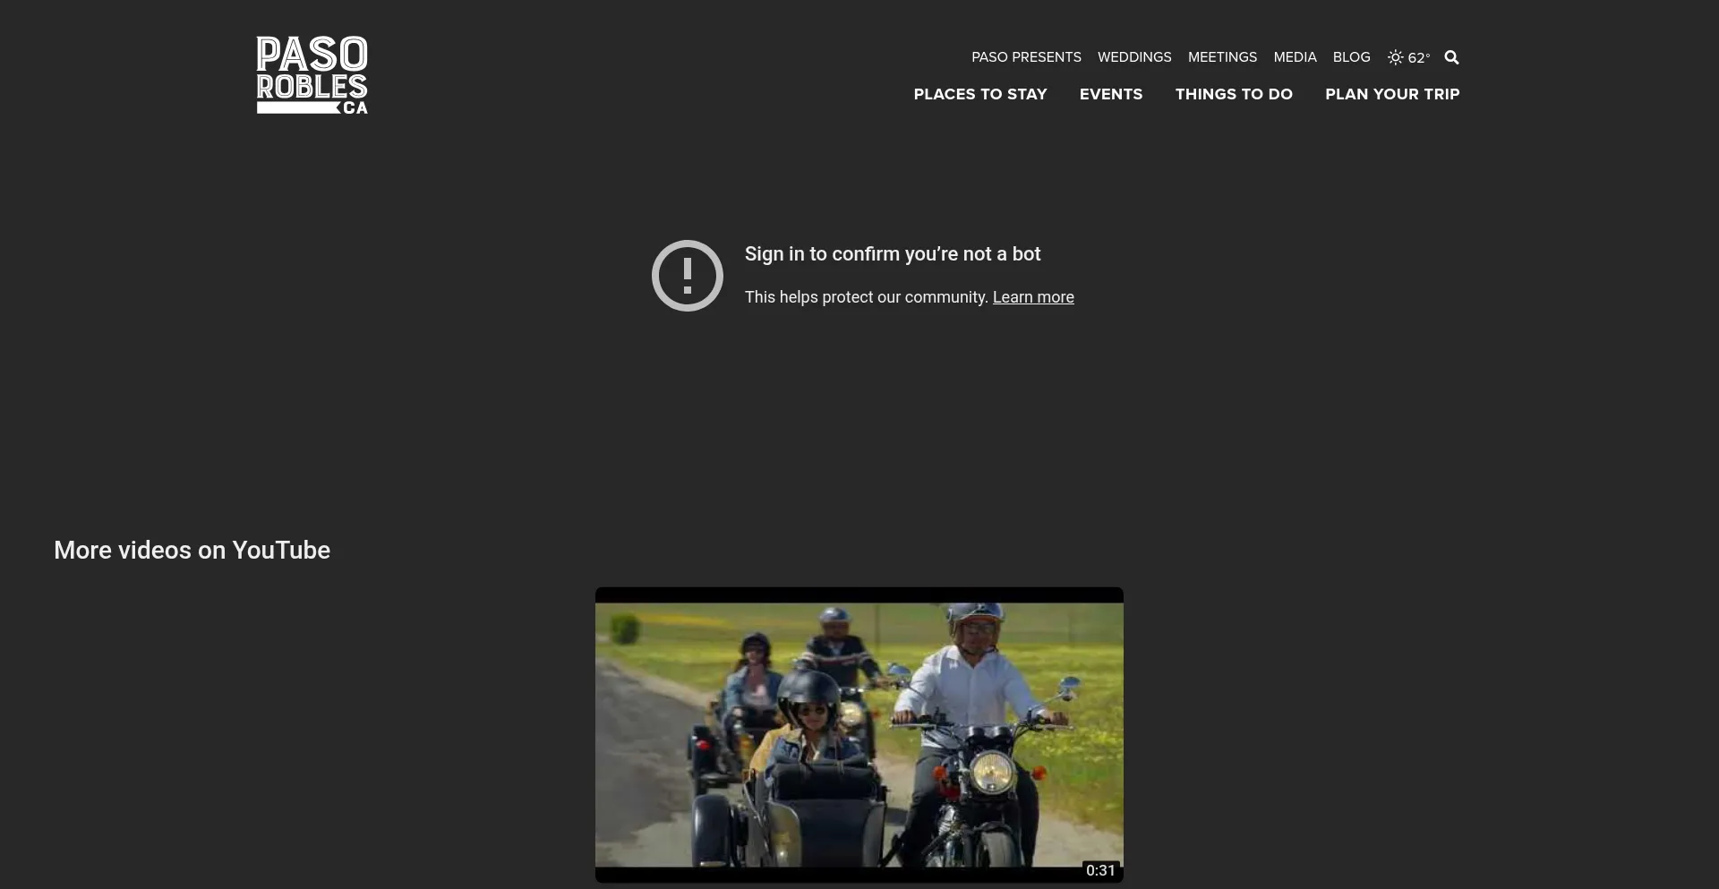Go to the Weddings page
The width and height of the screenshot is (1719, 889).
[x=1133, y=57]
